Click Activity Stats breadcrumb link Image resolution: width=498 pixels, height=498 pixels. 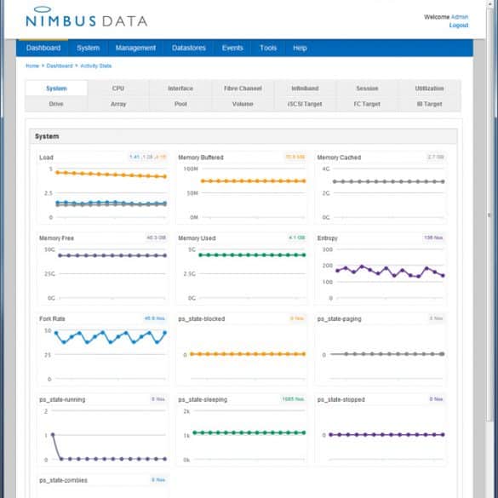click(x=96, y=66)
